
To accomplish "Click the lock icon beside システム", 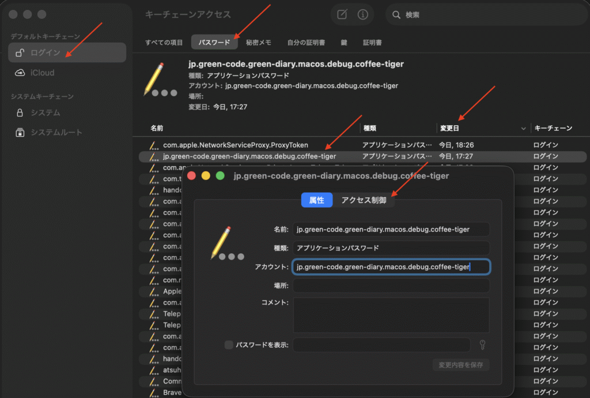I will coord(20,113).
